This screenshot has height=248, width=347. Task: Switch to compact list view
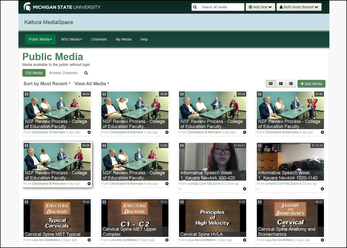coord(291,83)
